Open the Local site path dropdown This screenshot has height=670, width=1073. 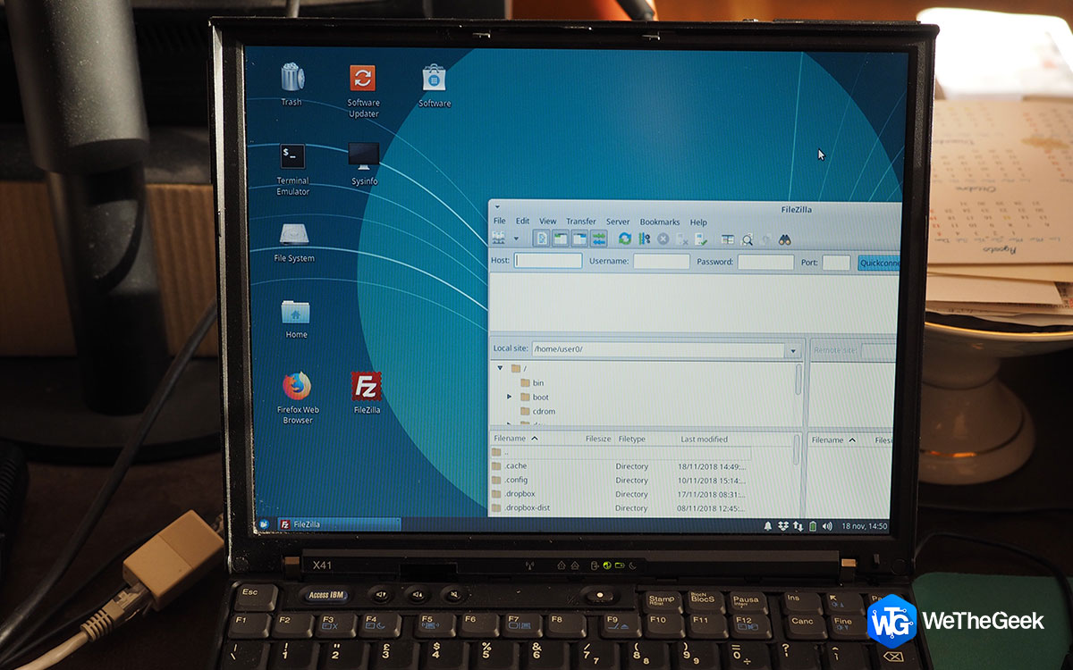(x=793, y=350)
